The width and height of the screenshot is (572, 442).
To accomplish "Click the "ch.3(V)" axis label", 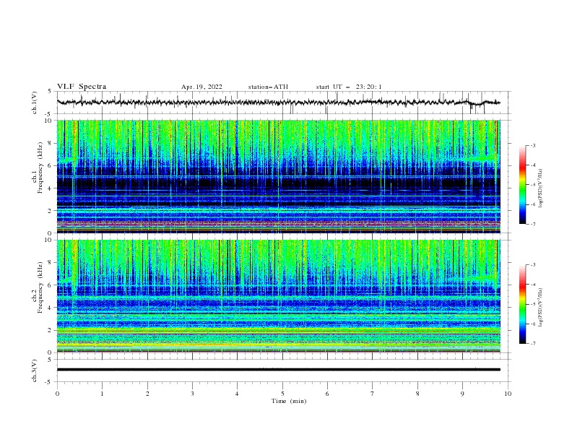I will (x=35, y=370).
